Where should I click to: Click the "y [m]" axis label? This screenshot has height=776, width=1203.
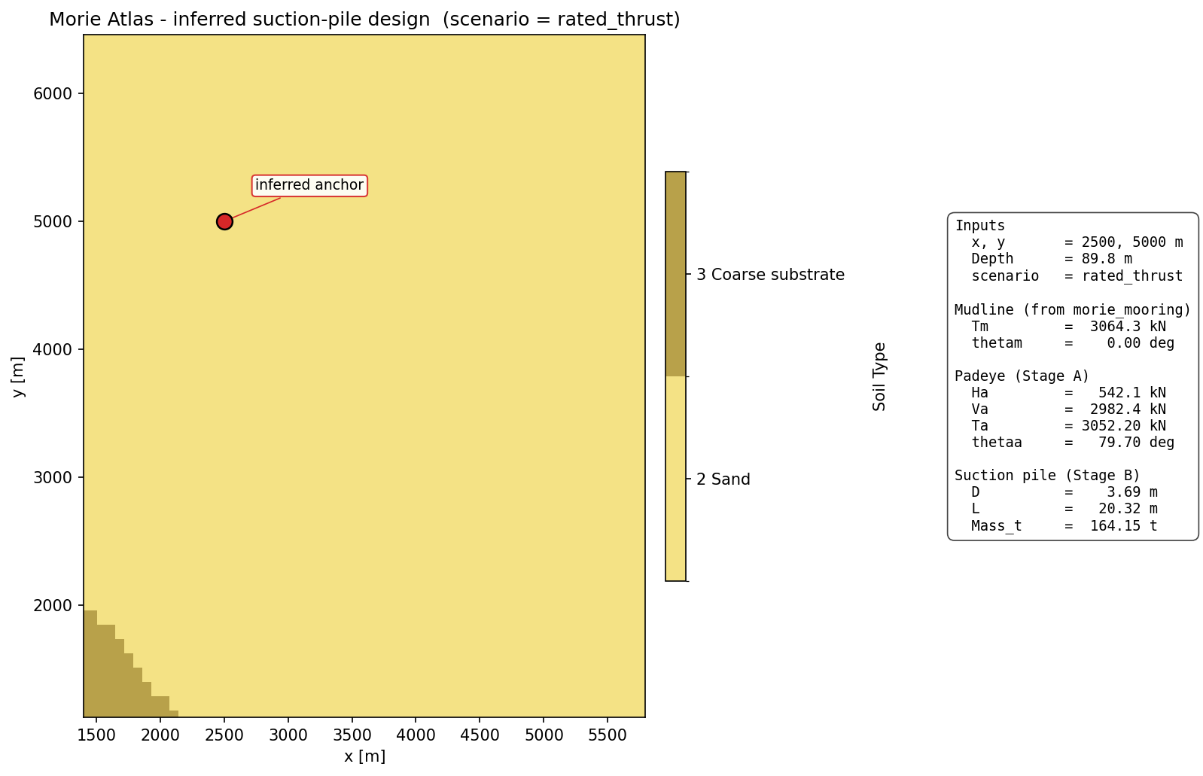coord(18,376)
